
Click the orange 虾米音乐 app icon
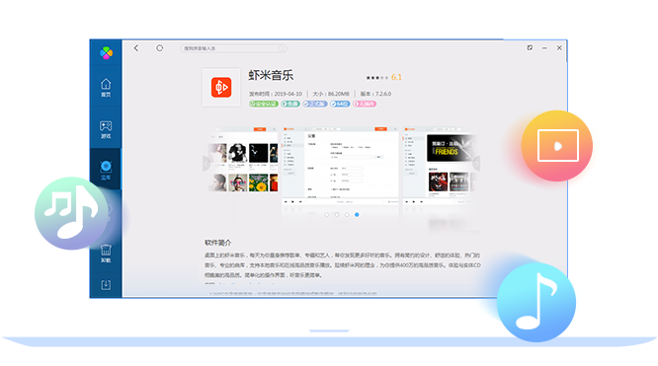tap(221, 87)
